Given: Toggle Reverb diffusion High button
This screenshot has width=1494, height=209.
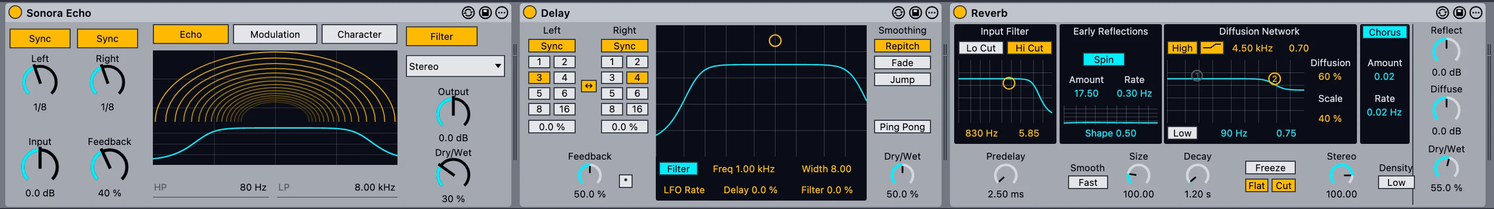Looking at the screenshot, I should pyautogui.click(x=1182, y=48).
